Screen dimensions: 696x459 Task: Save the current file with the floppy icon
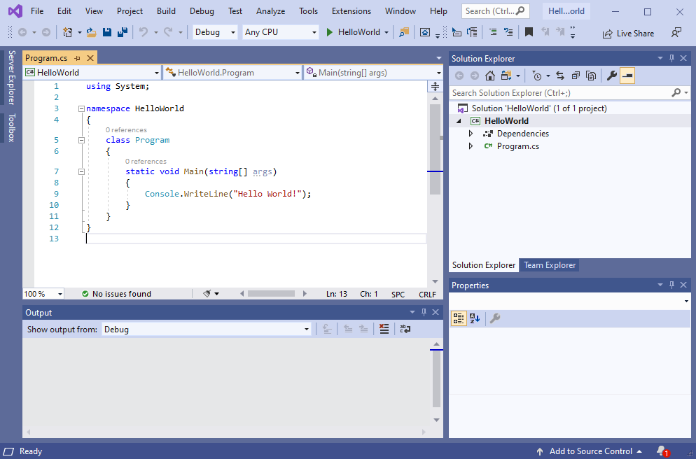coord(107,32)
